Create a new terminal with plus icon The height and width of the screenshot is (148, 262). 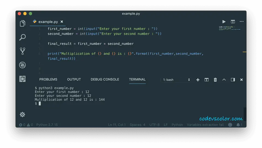pos(198,80)
